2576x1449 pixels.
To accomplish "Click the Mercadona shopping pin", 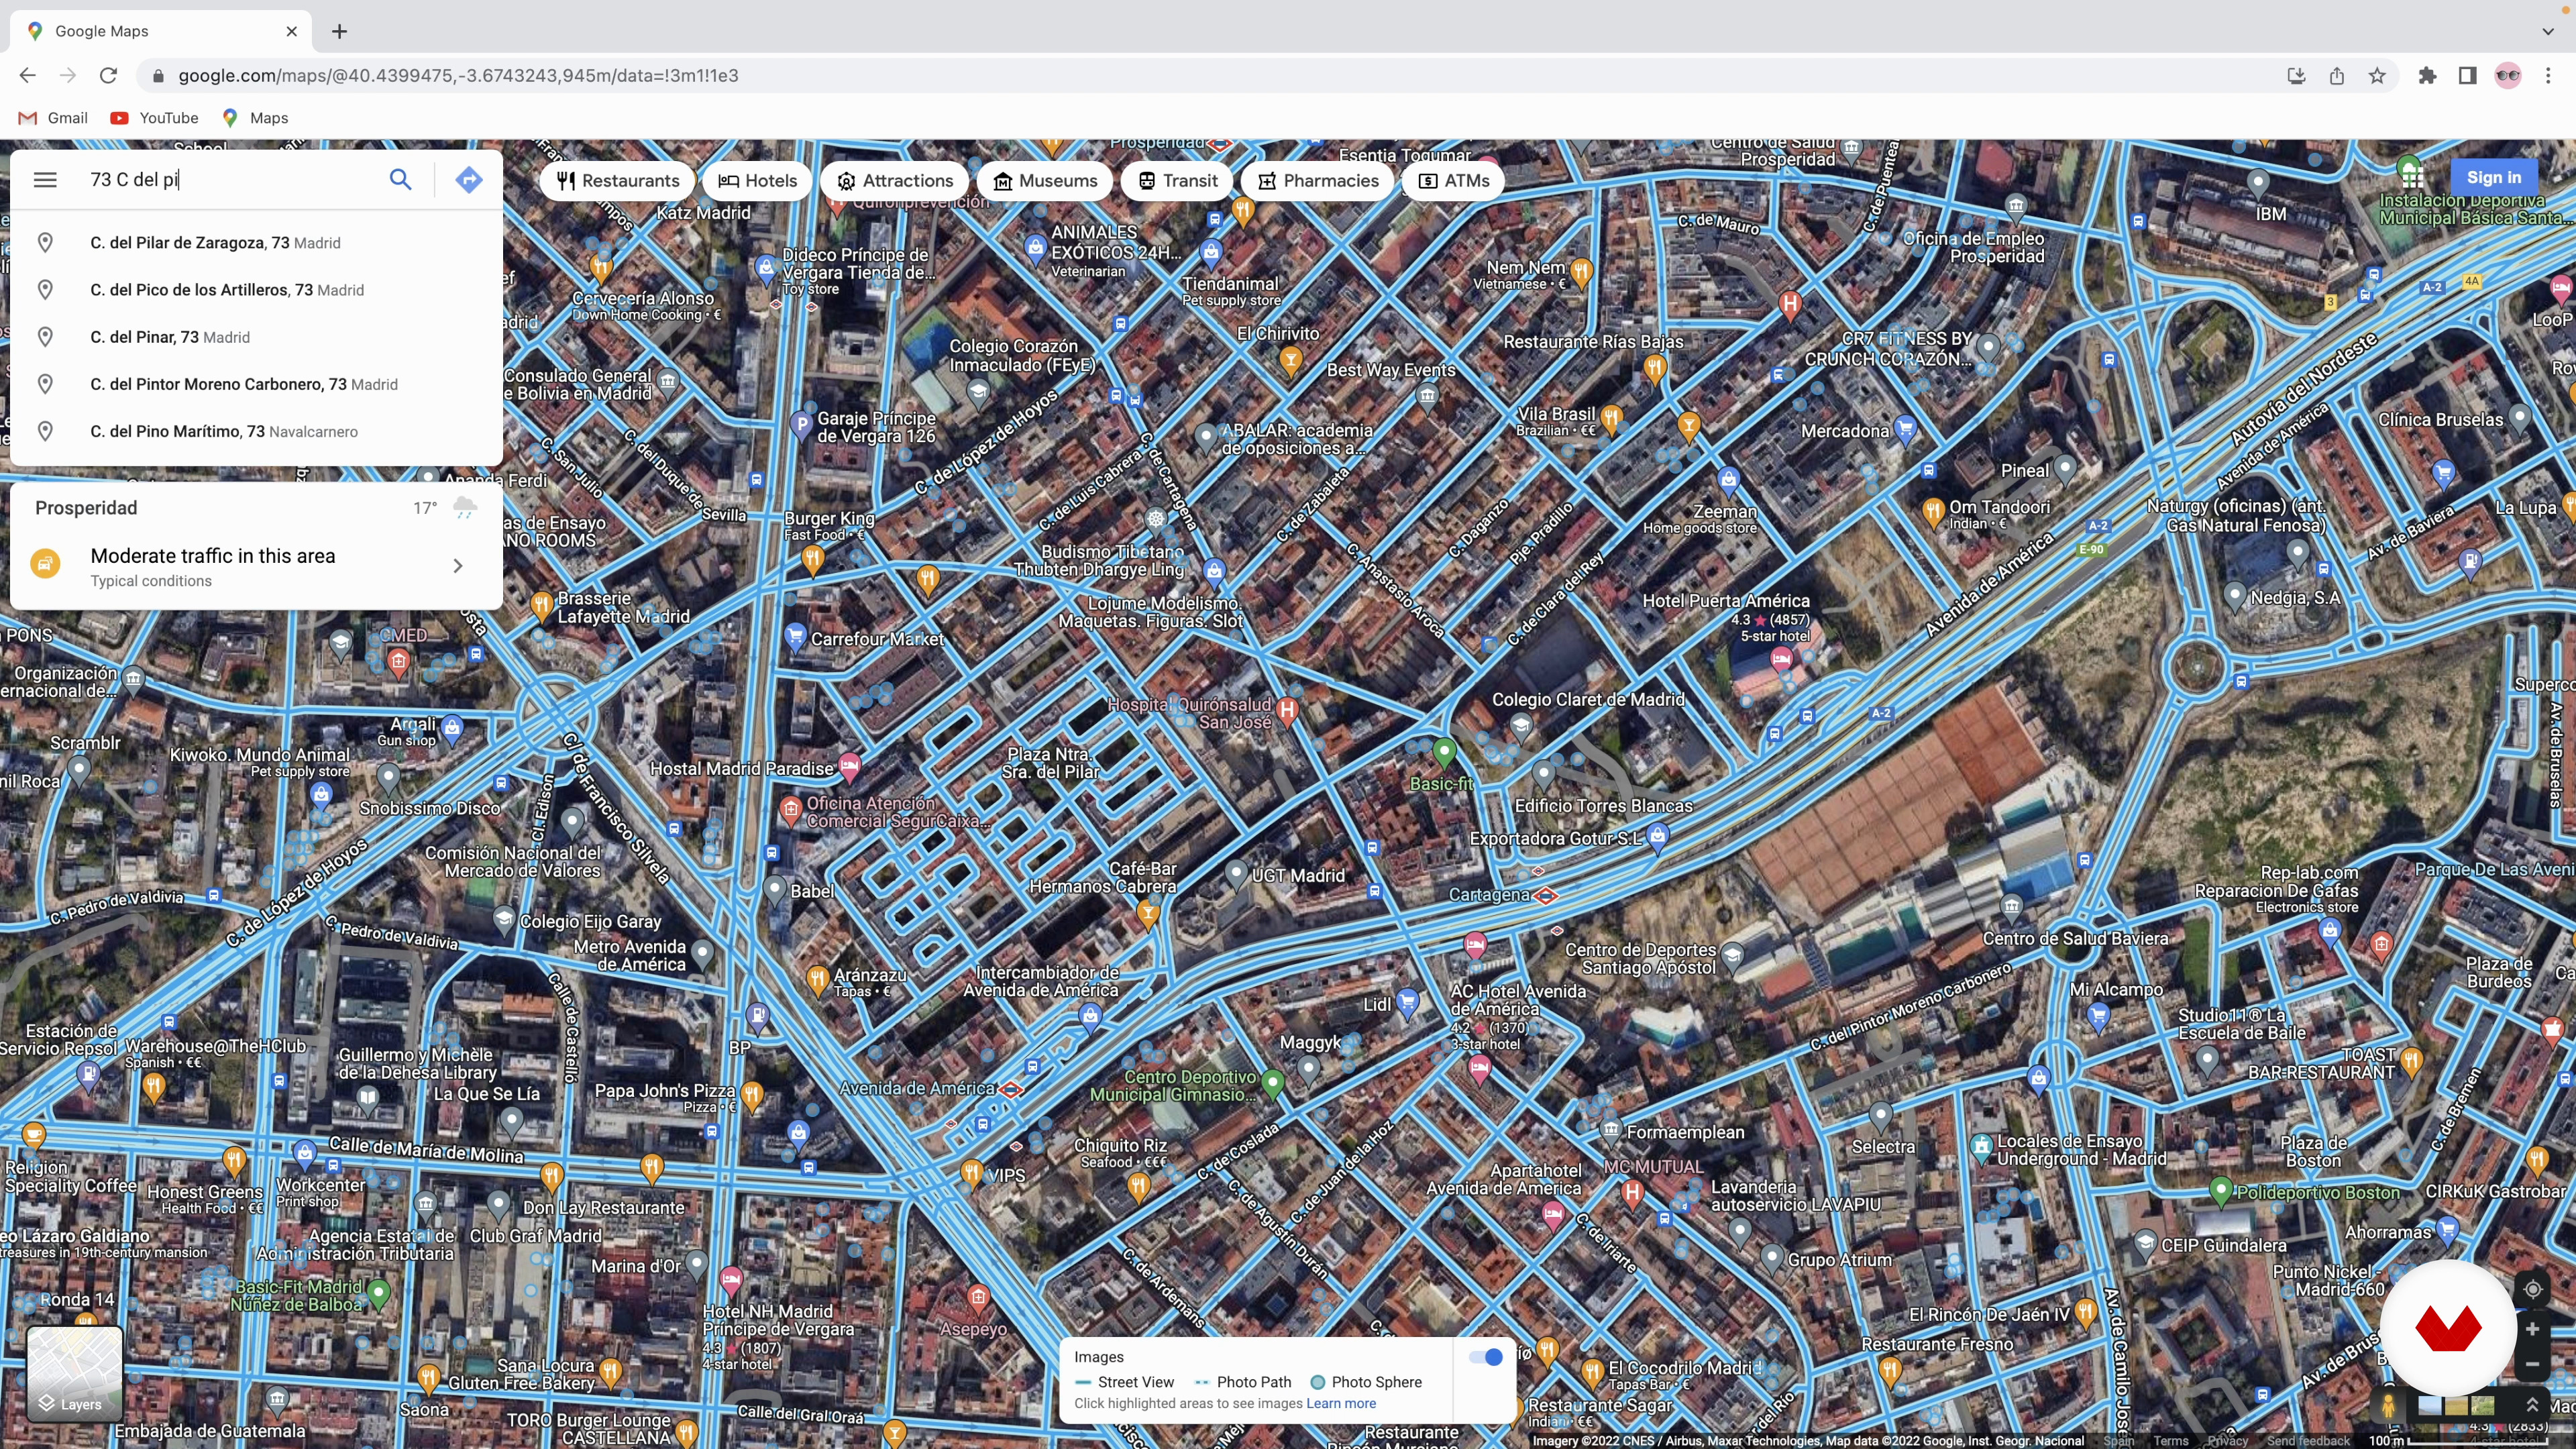I will [1905, 430].
